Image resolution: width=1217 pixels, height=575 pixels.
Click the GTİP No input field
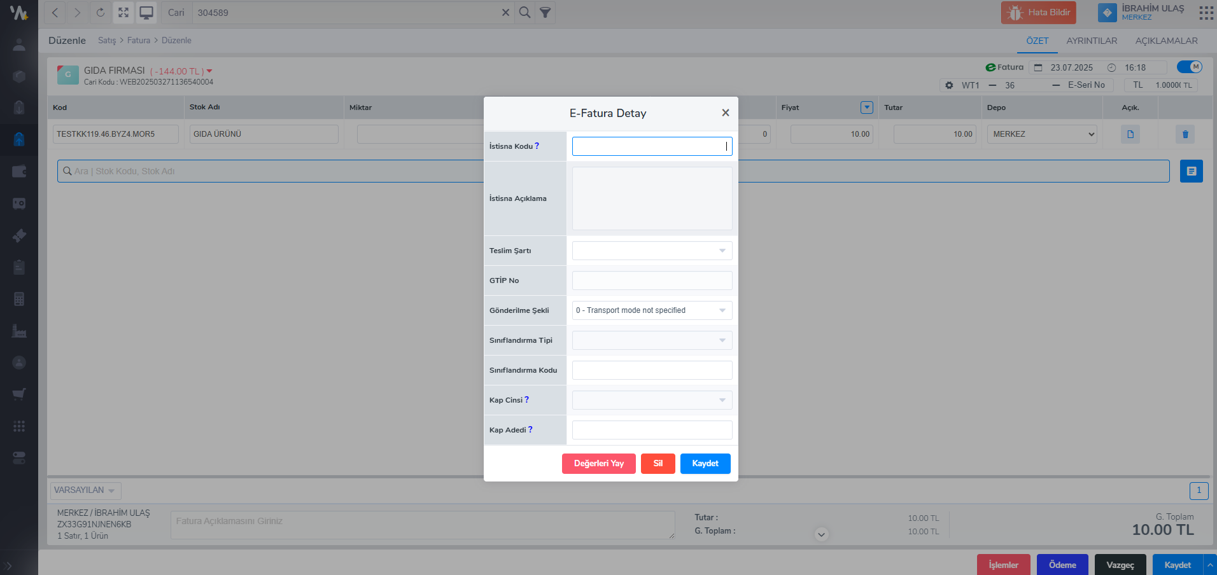pyautogui.click(x=652, y=281)
